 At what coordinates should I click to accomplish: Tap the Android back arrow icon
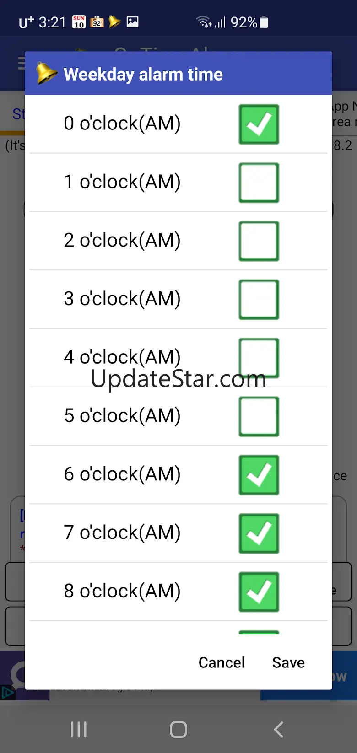point(278,729)
